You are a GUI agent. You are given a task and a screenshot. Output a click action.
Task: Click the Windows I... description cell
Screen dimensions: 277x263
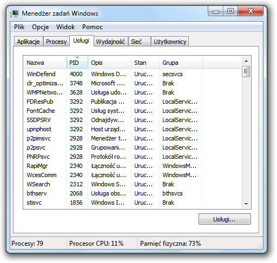(108, 203)
